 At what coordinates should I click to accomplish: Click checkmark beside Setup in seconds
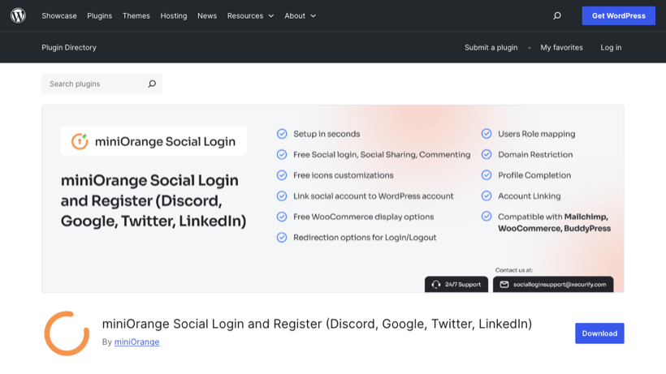click(282, 134)
